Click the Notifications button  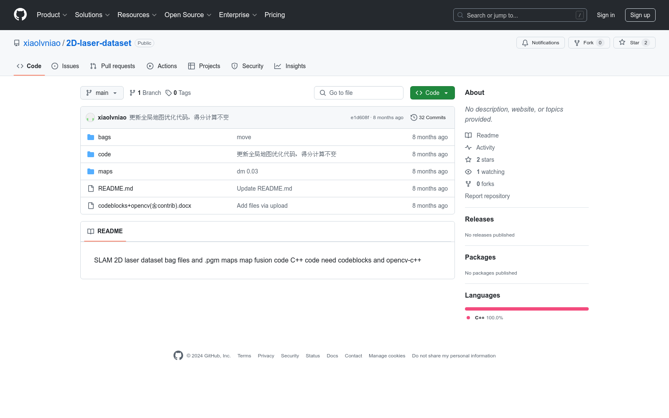pyautogui.click(x=541, y=43)
